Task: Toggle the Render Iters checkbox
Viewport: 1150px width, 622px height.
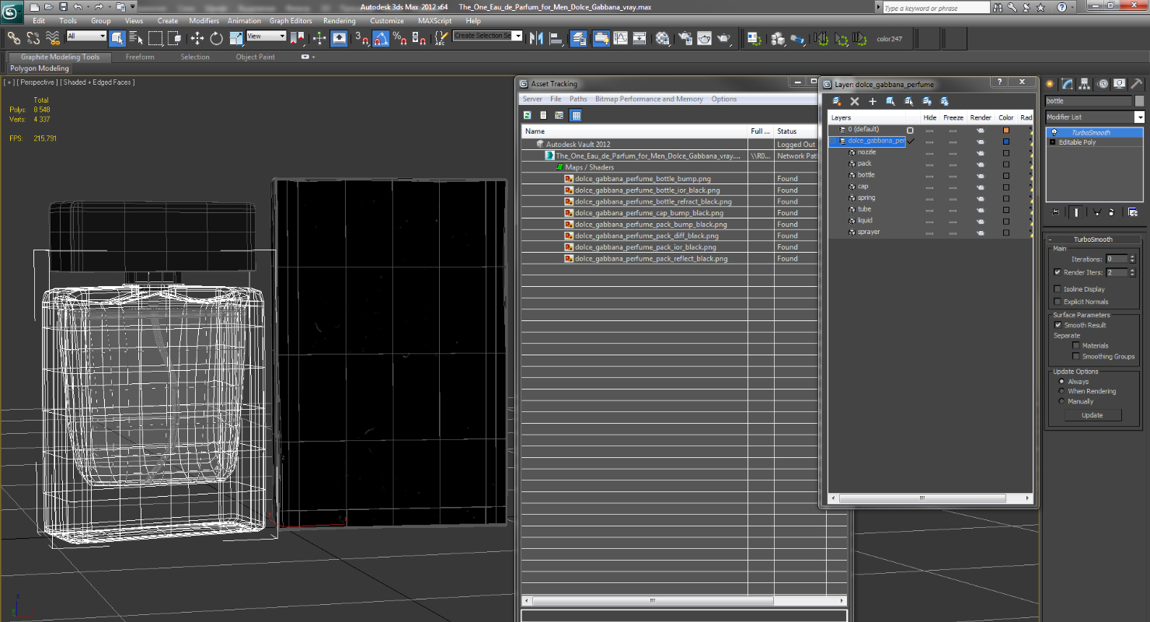Action: (x=1058, y=272)
